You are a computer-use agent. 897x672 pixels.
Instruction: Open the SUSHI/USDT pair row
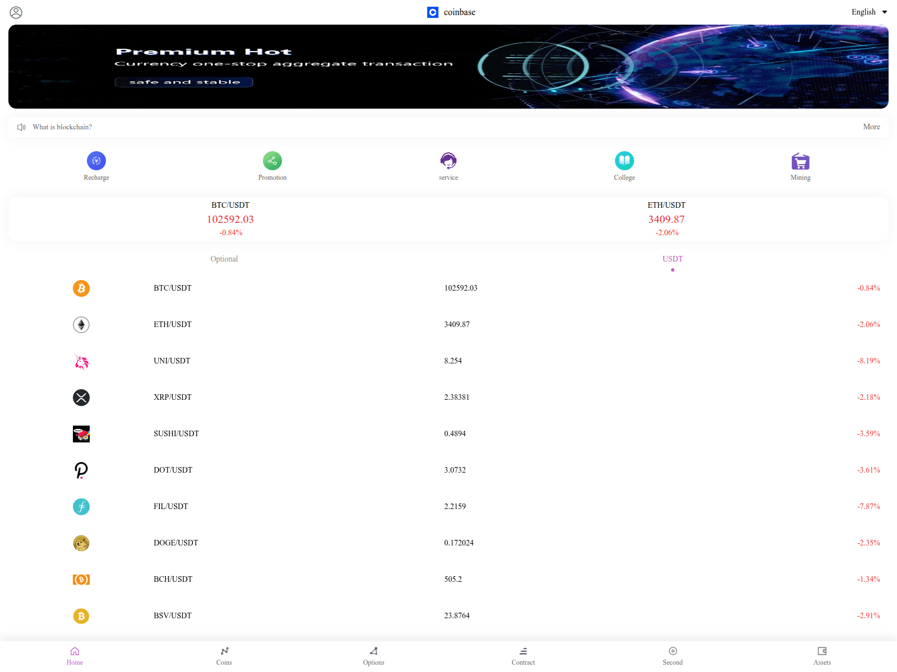pyautogui.click(x=449, y=434)
